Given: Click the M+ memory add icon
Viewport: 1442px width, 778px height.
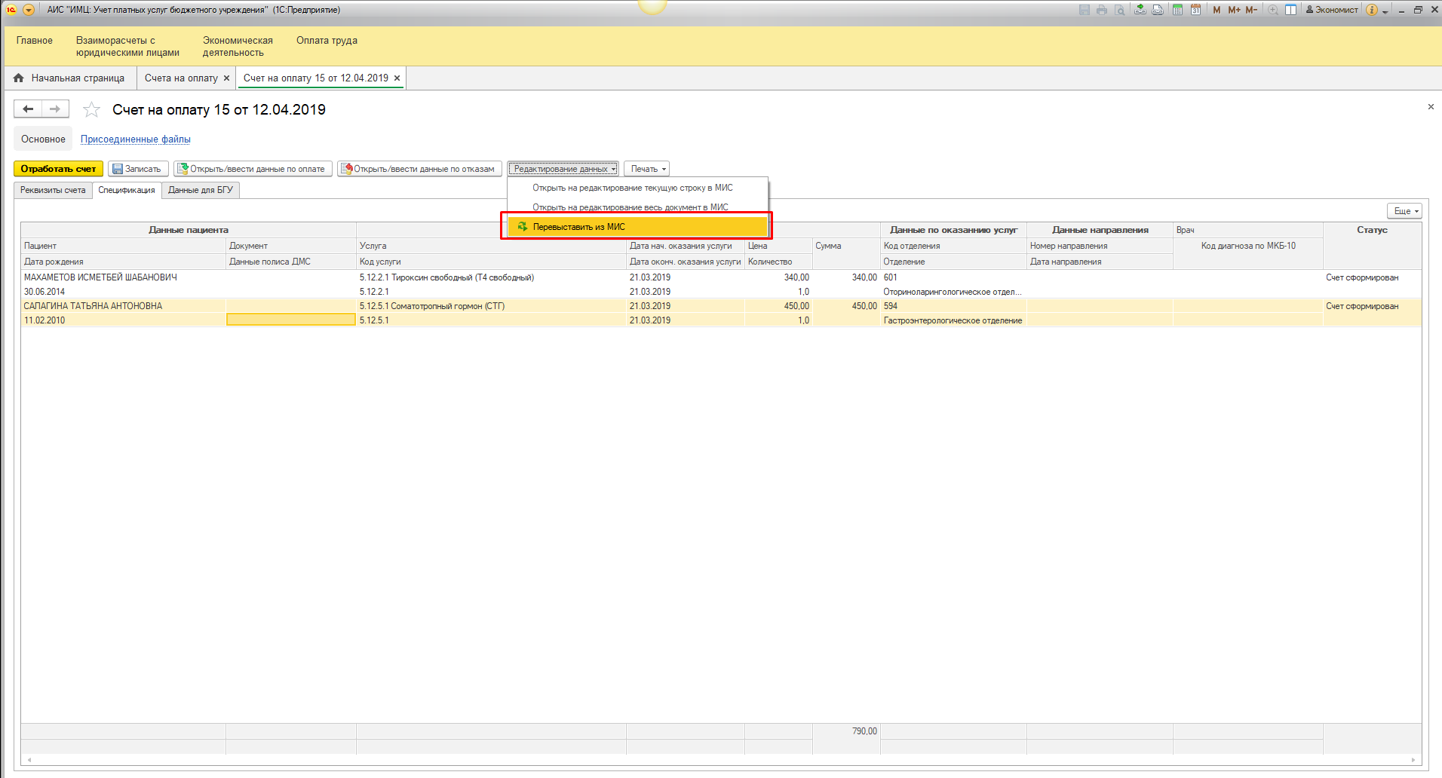Looking at the screenshot, I should point(1234,10).
